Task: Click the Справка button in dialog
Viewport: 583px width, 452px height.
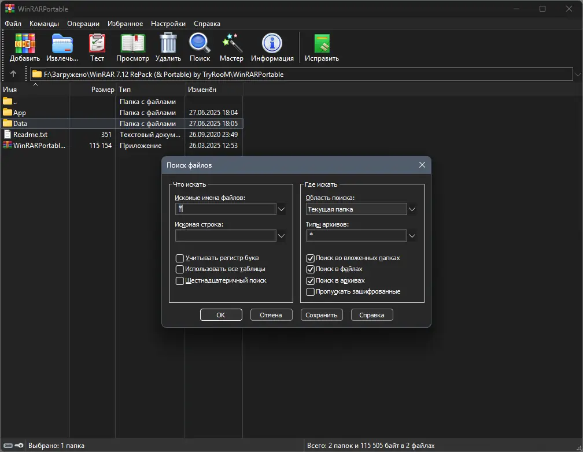Action: 372,315
